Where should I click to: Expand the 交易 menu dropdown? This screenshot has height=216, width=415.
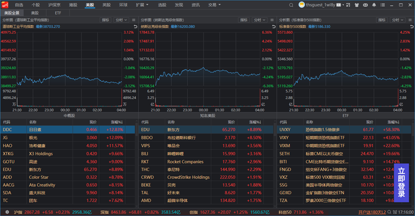tap(214, 5)
